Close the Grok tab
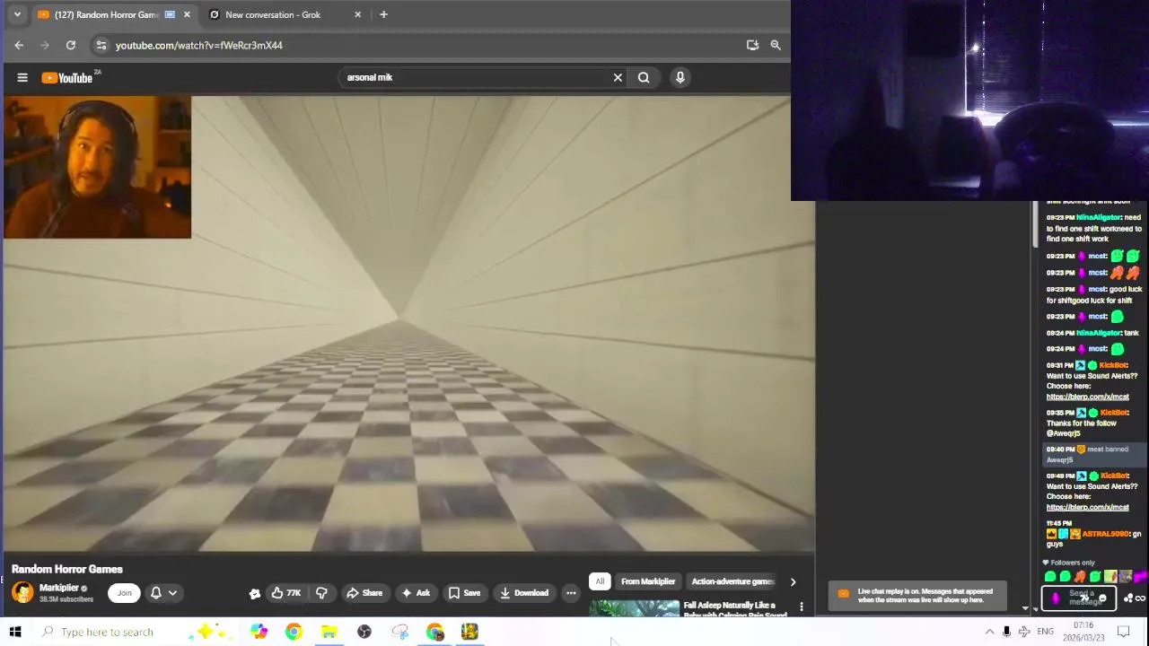The image size is (1149, 646). [x=357, y=14]
